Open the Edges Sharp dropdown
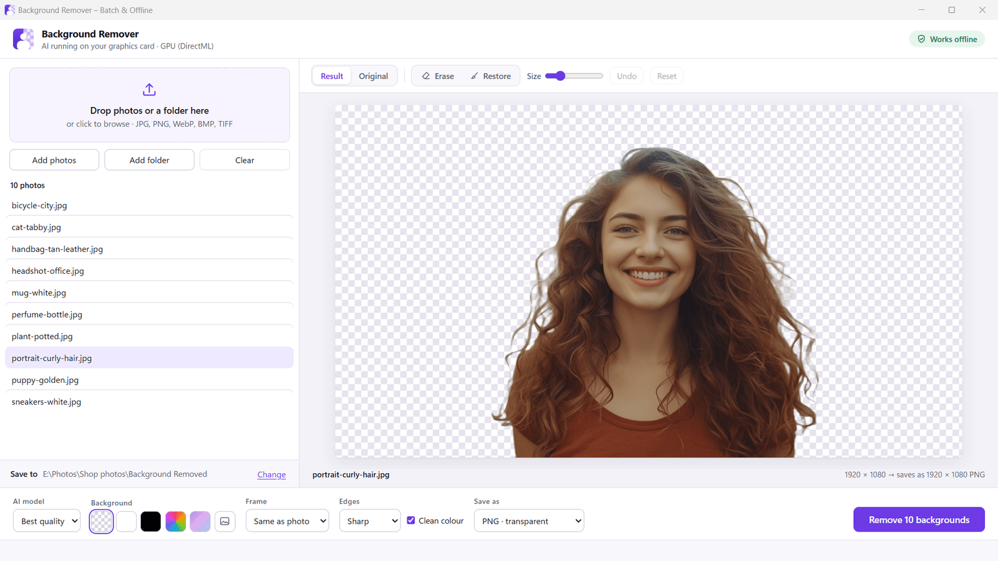This screenshot has width=998, height=561. [370, 521]
